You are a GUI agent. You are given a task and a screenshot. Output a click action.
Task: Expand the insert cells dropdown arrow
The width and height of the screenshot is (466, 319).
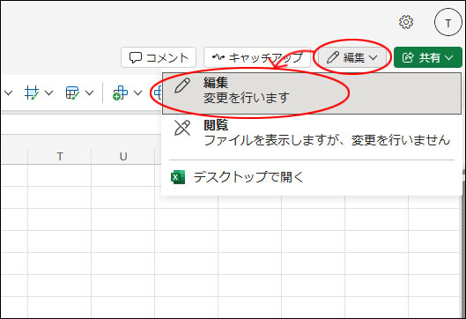coord(137,93)
